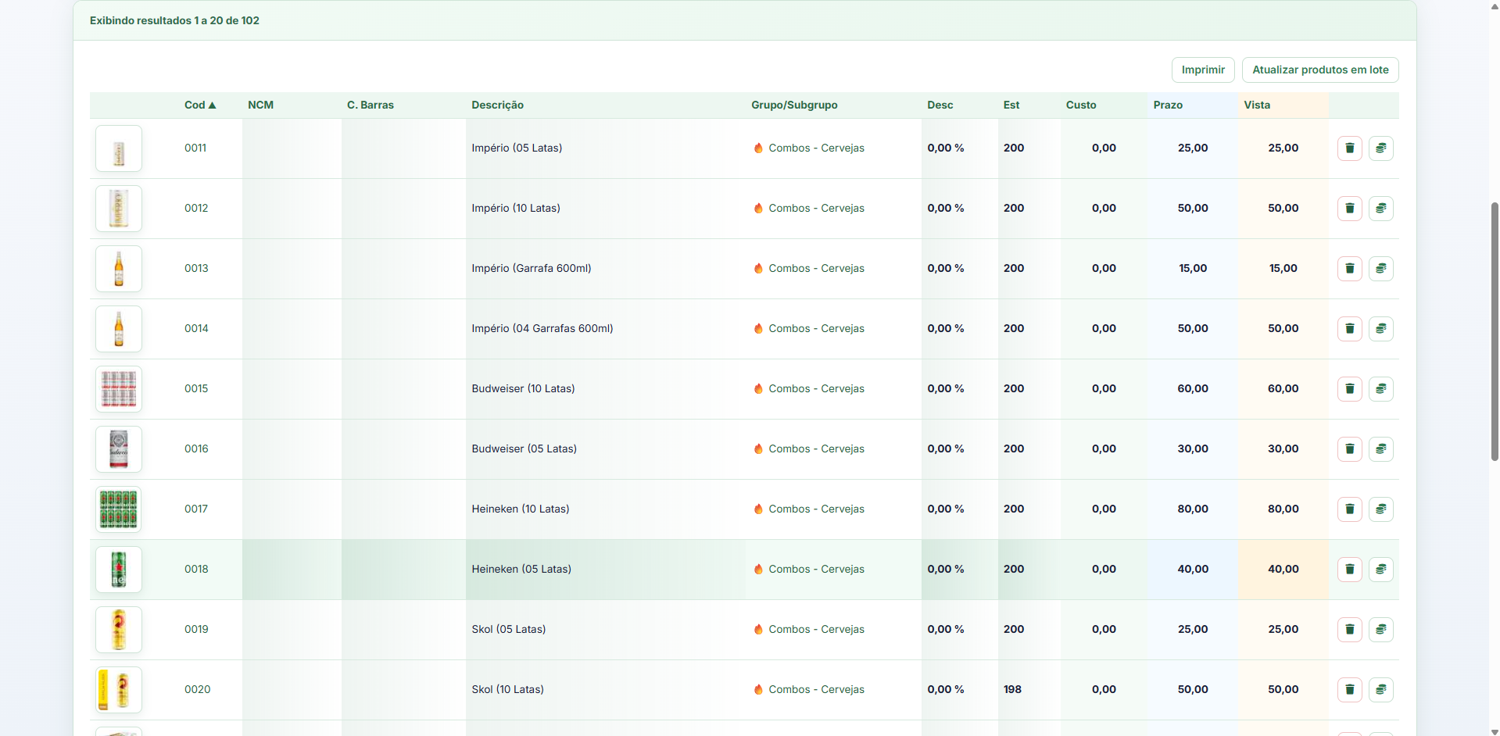Click Vista price 15,00 for Império Garrafa
This screenshot has height=736, width=1500.
pyautogui.click(x=1283, y=268)
